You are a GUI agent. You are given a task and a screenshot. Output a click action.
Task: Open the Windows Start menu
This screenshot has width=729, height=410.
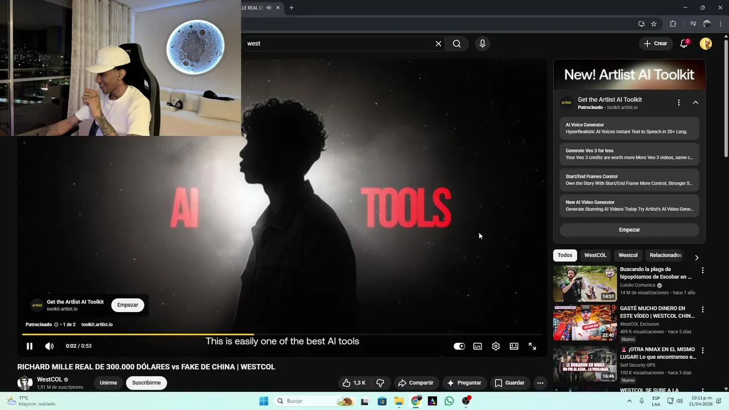tap(264, 401)
